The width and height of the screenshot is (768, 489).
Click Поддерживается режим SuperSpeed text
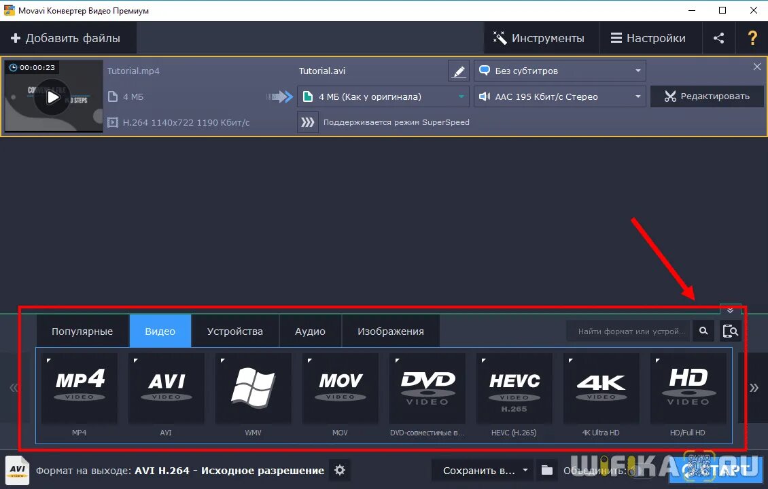tap(396, 122)
